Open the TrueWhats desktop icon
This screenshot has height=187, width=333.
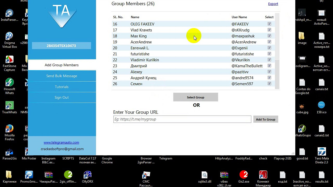pyautogui.click(x=9, y=106)
